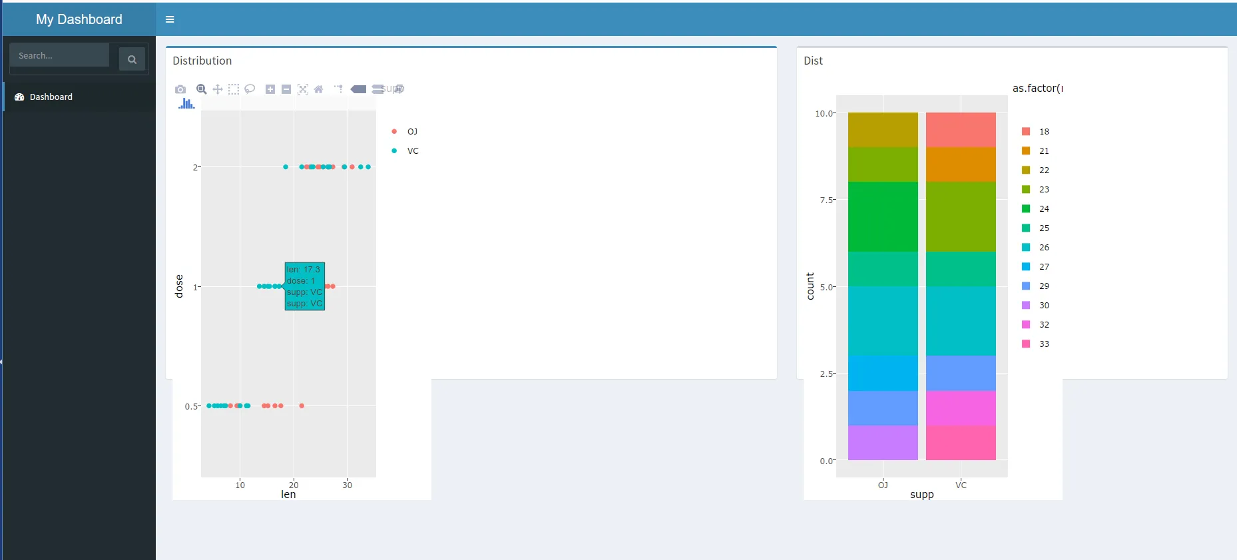
Task: Download plot as PNG camera icon
Action: click(180, 89)
